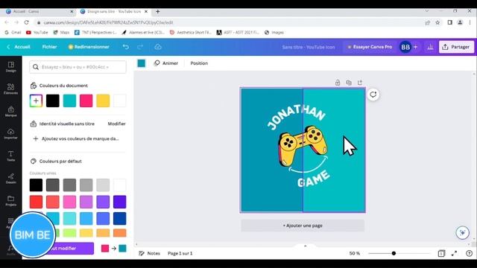
Task: Click the plus icon beside BB avatar
Action: 416,47
